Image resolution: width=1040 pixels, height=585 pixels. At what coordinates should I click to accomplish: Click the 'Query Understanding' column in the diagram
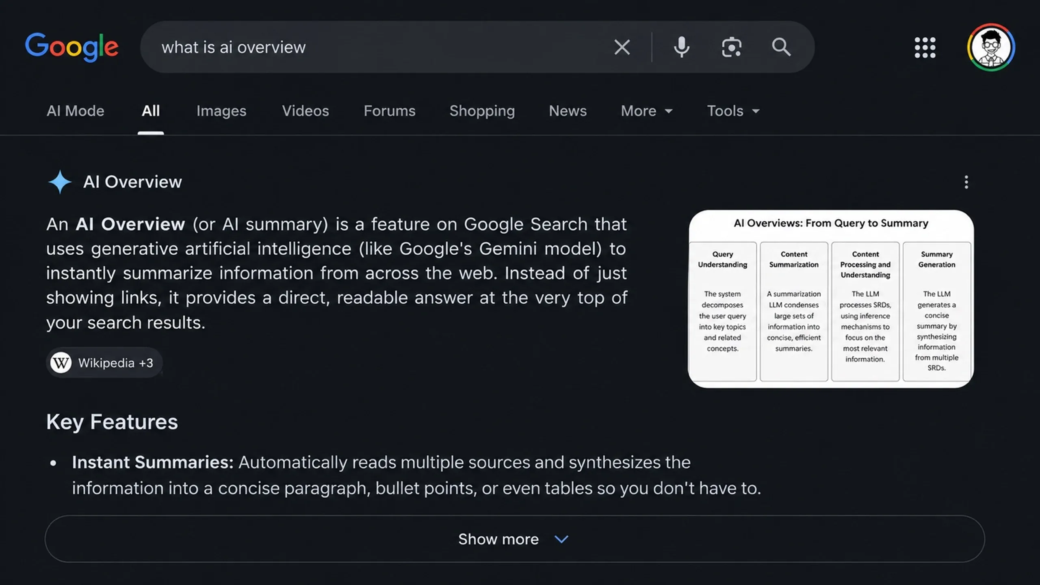[722, 311]
